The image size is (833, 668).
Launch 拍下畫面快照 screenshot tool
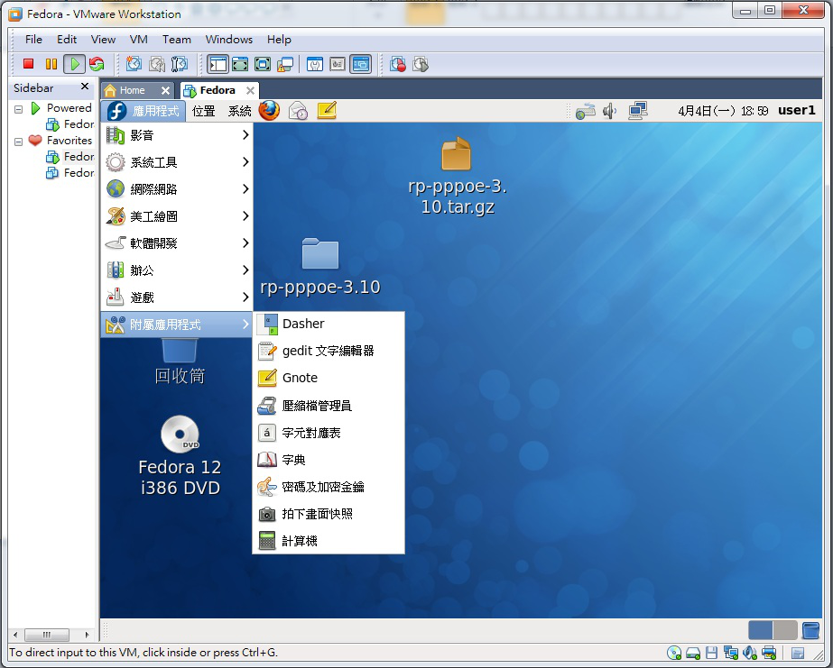[329, 514]
